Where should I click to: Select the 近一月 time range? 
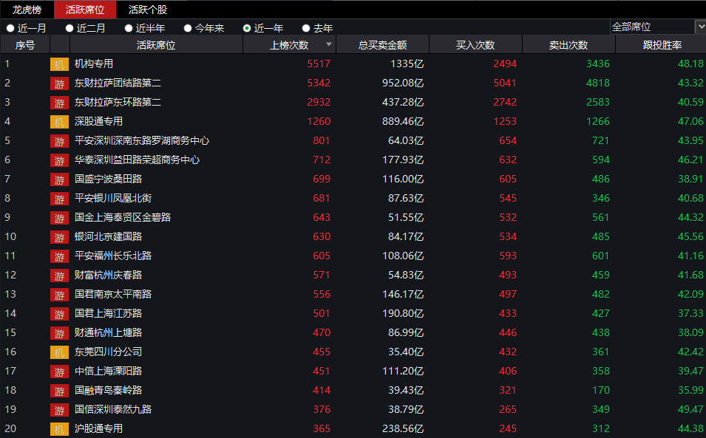26,28
